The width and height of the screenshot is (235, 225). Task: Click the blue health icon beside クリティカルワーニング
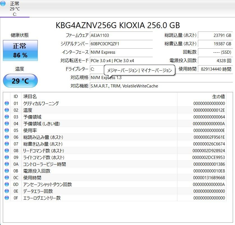pyautogui.click(x=7, y=103)
